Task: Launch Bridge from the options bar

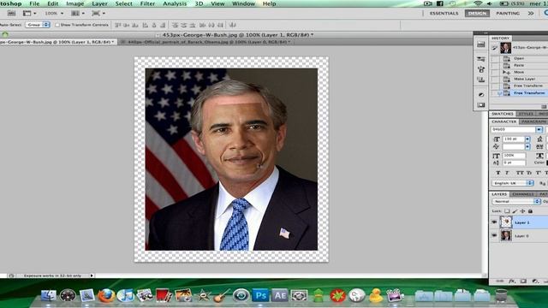Action: click(x=11, y=14)
